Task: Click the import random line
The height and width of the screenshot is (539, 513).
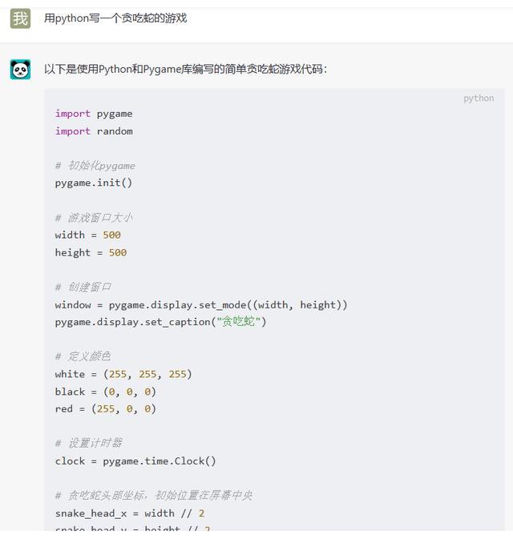Action: [x=94, y=131]
